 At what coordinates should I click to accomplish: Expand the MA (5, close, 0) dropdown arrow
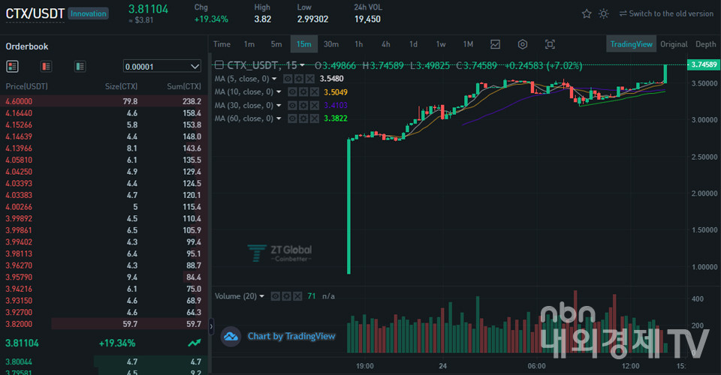pyautogui.click(x=275, y=79)
